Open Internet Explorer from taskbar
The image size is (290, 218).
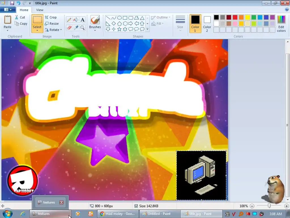(x=23, y=214)
